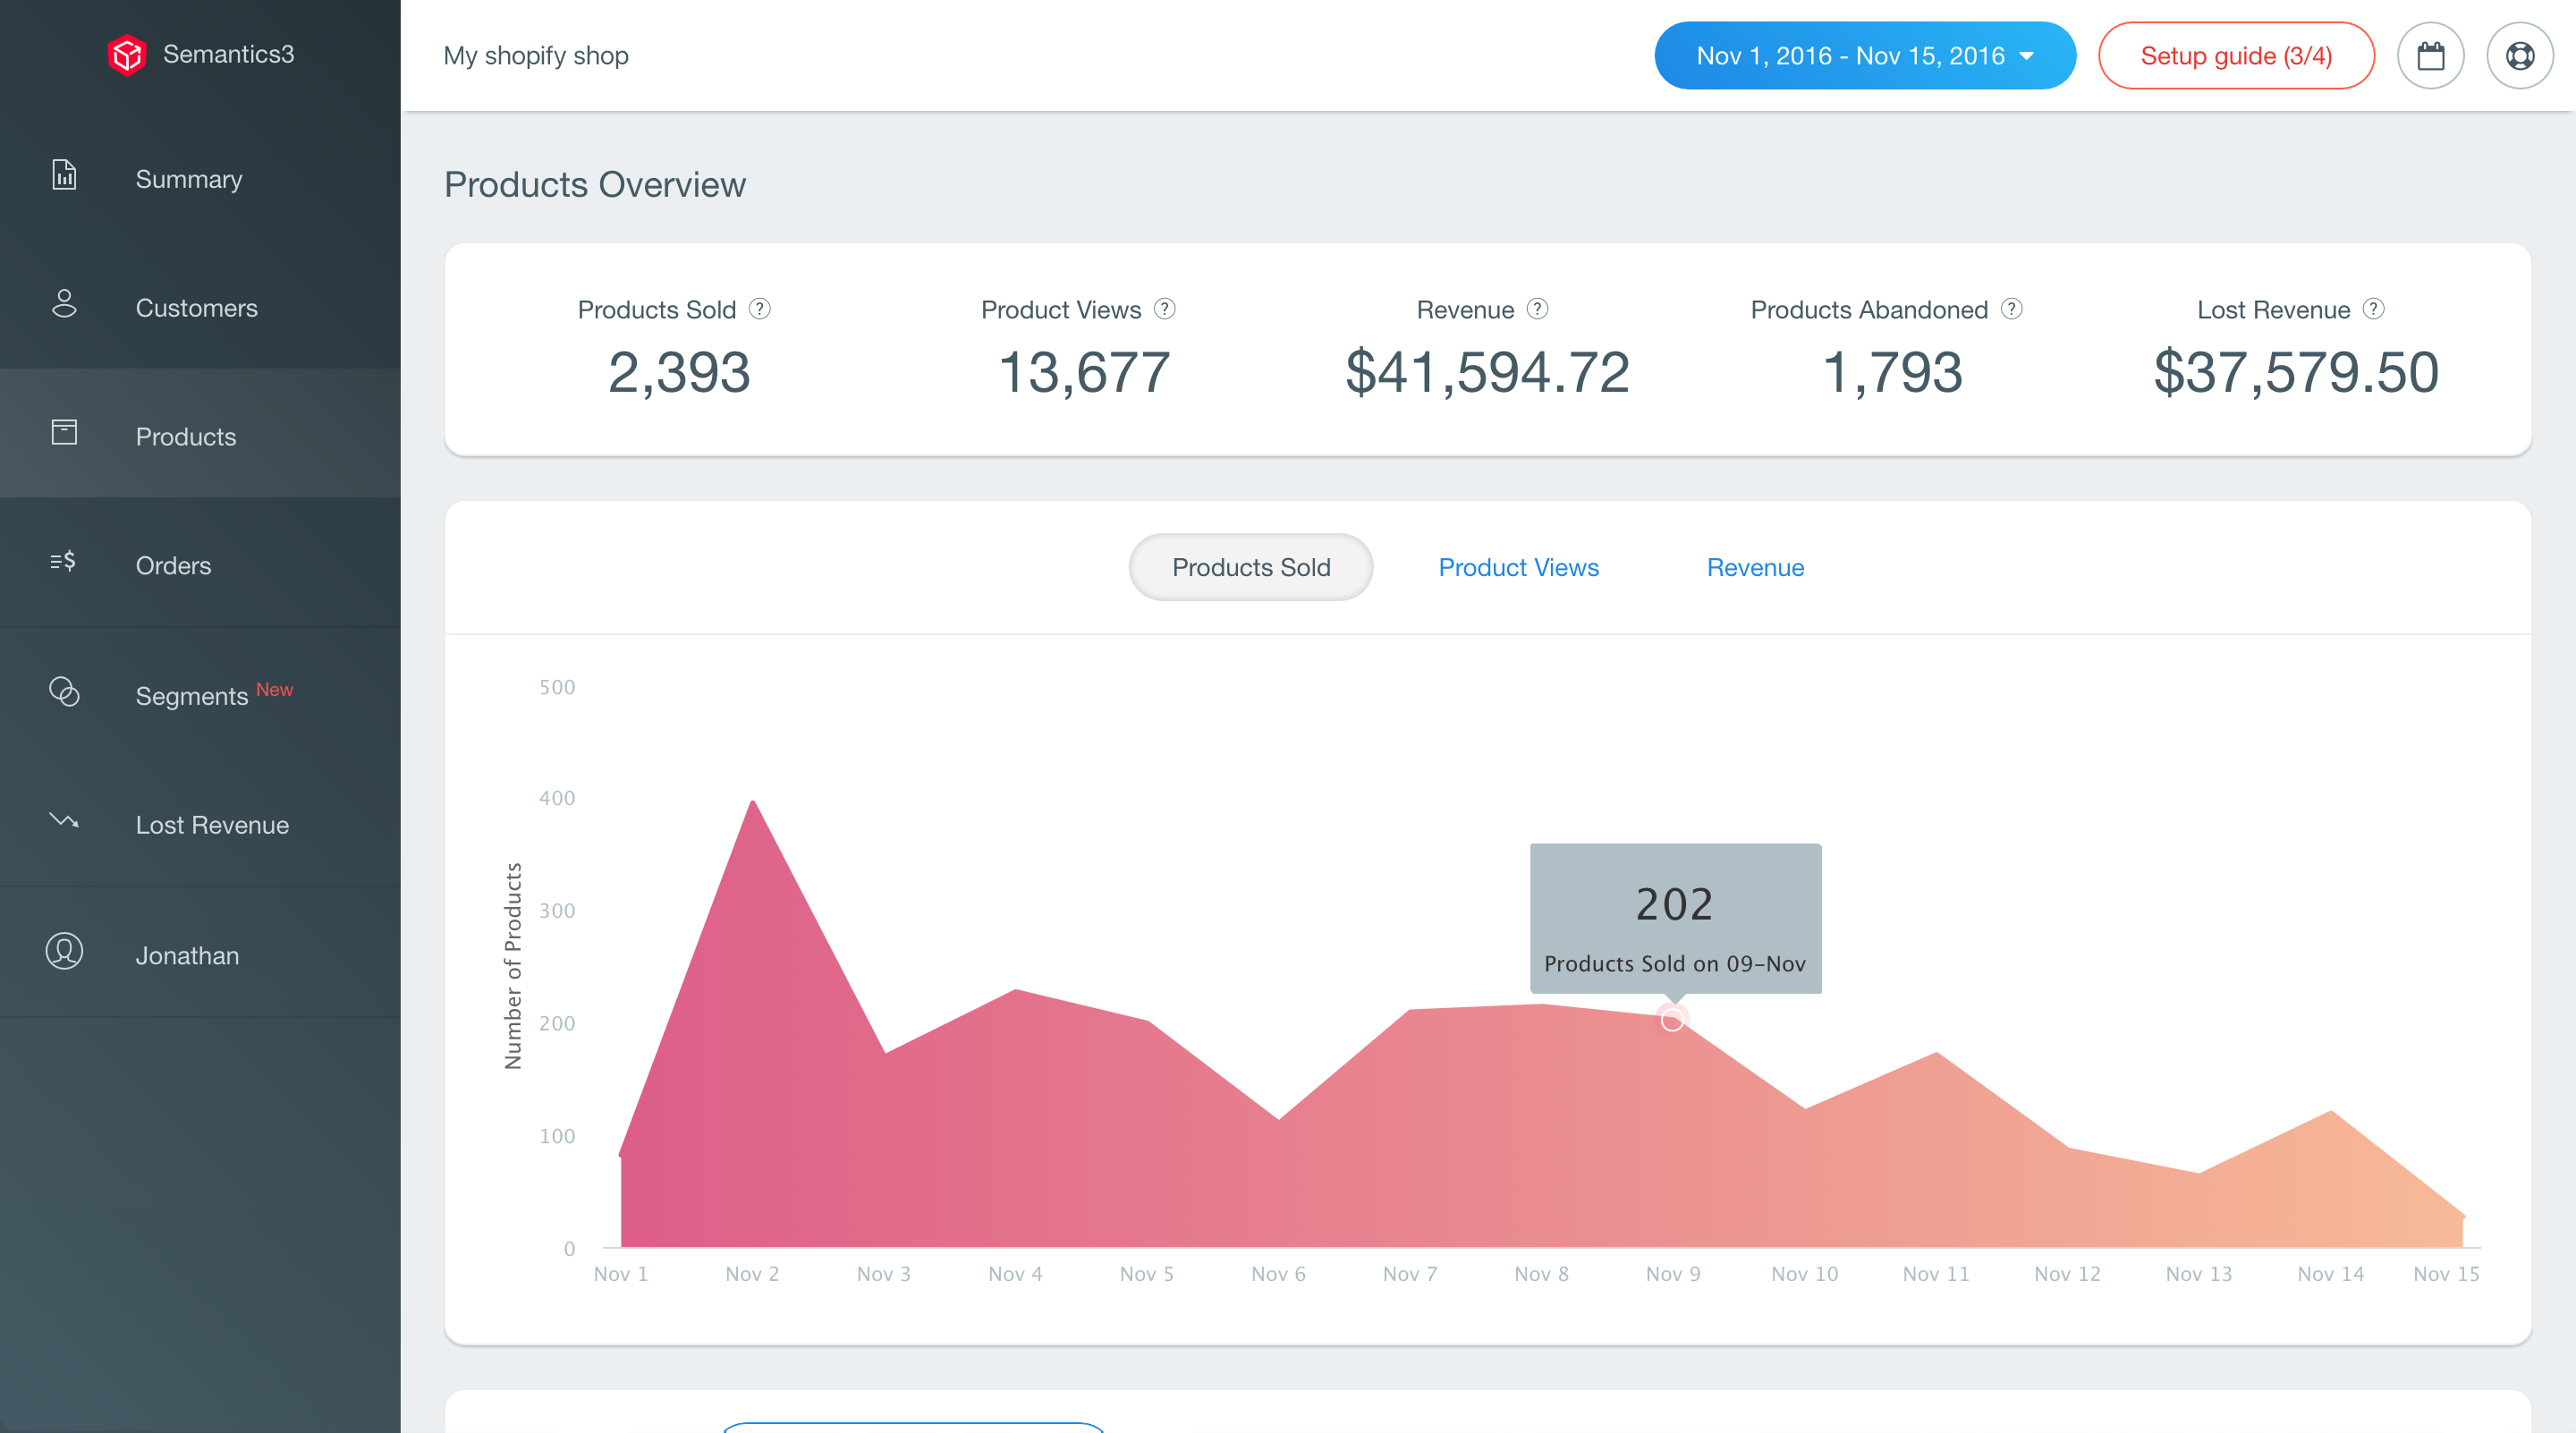Open the calendar icon in the top bar
The image size is (2576, 1433).
pyautogui.click(x=2432, y=55)
